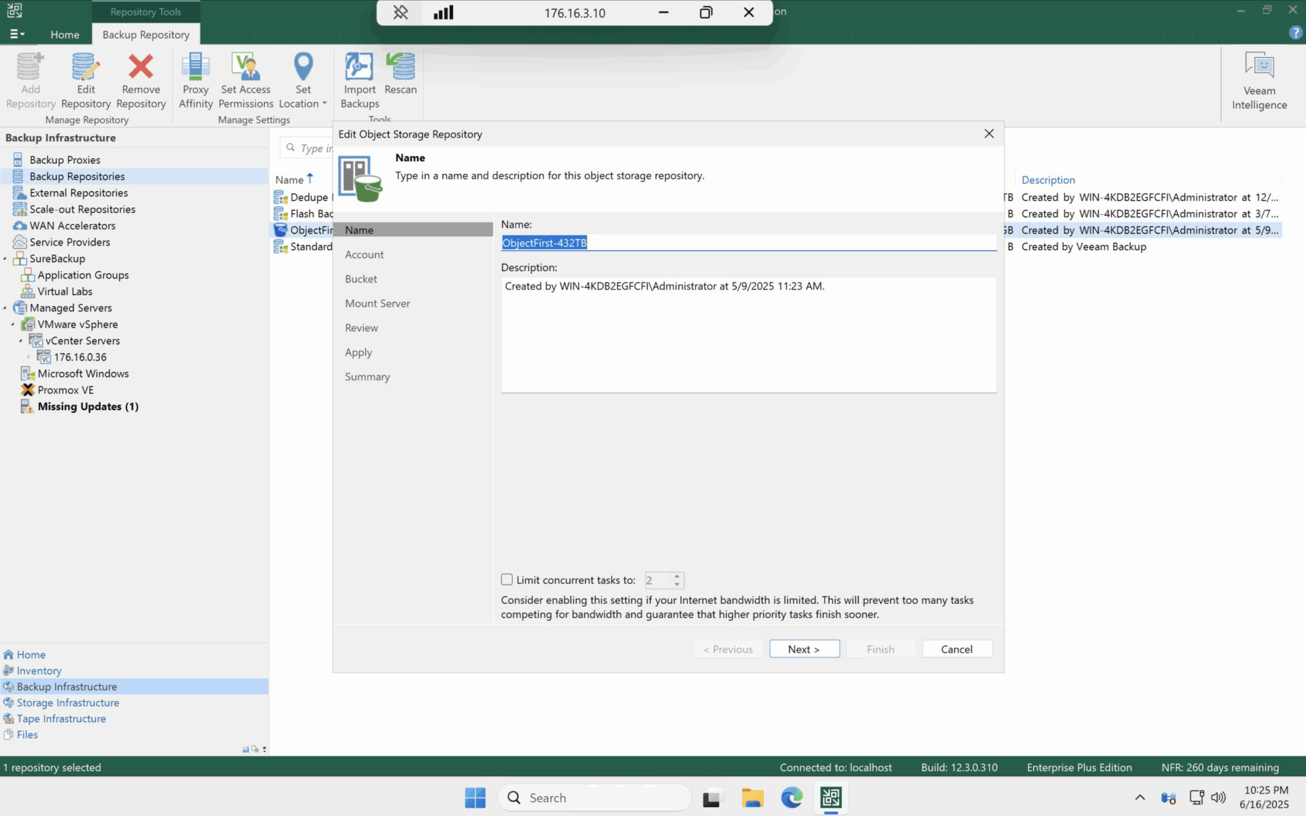Collapse vCenter Servers tree node
The height and width of the screenshot is (816, 1306).
tap(21, 341)
